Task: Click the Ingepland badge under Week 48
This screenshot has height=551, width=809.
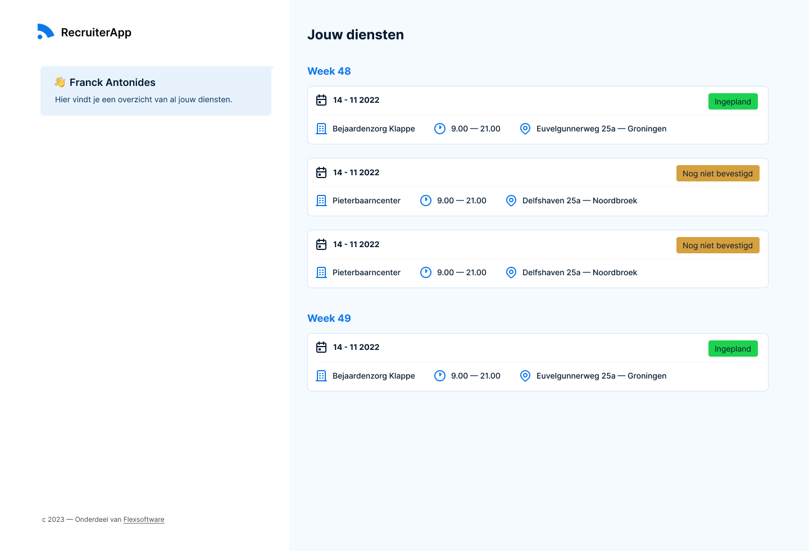Action: pyautogui.click(x=733, y=102)
